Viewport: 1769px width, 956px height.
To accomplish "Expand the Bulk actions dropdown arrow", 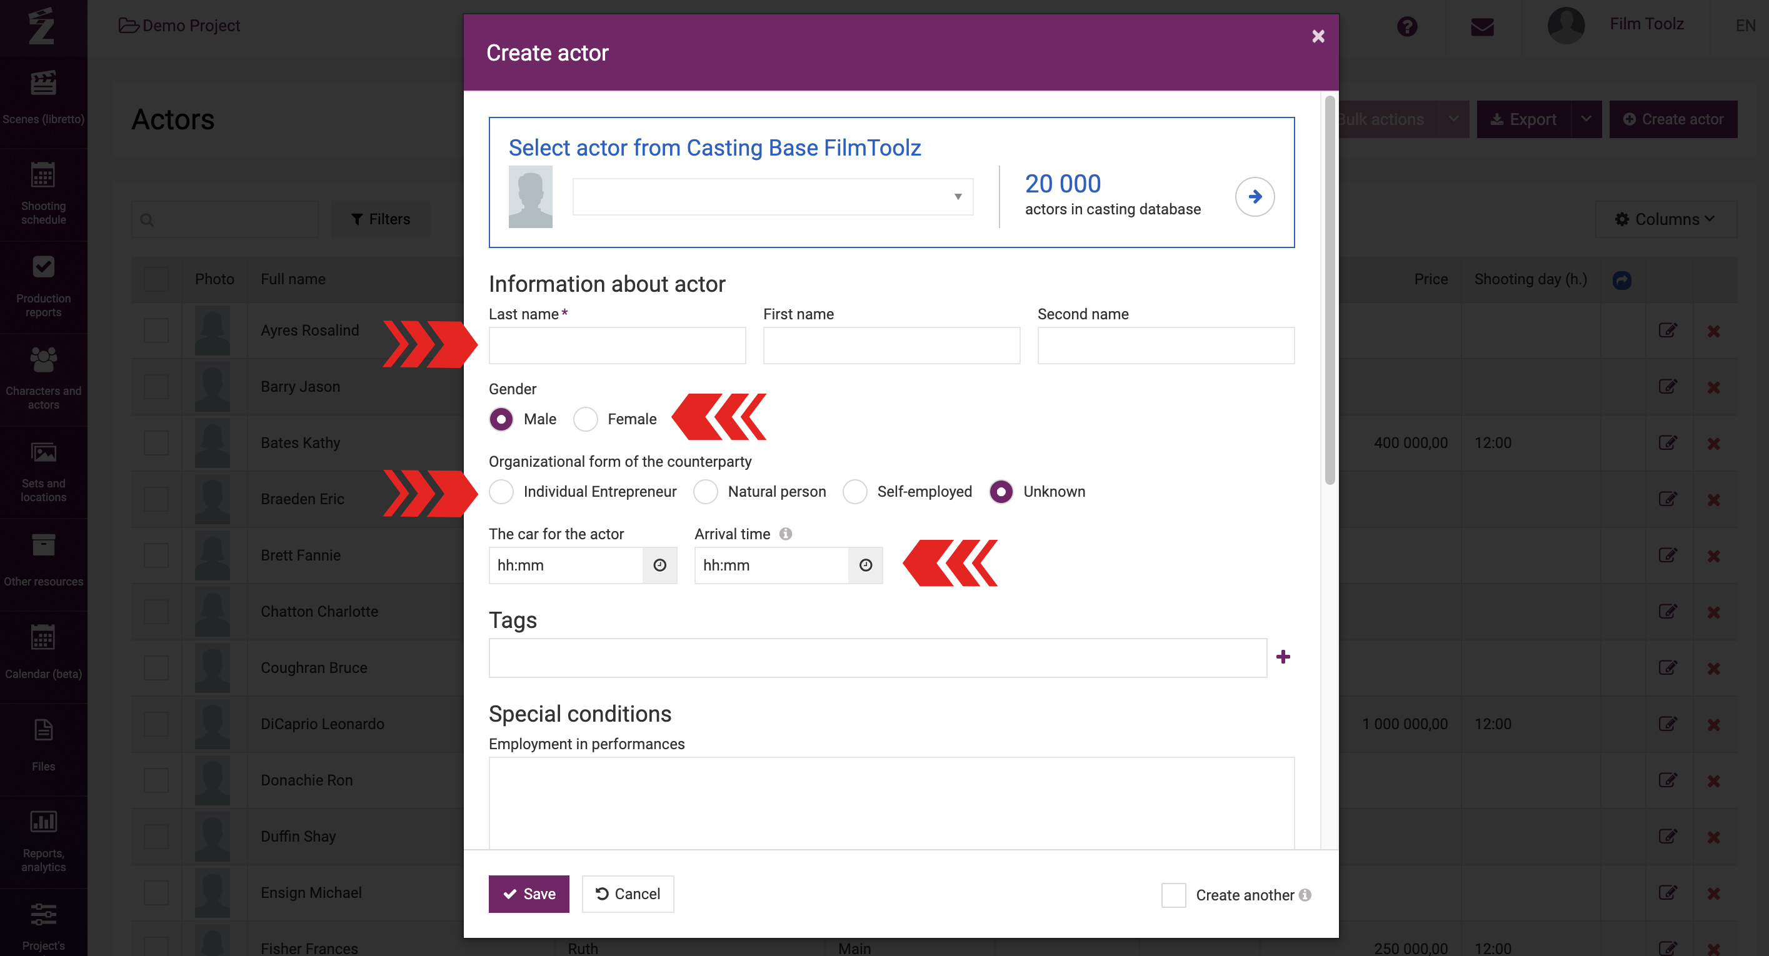I will tap(1453, 119).
